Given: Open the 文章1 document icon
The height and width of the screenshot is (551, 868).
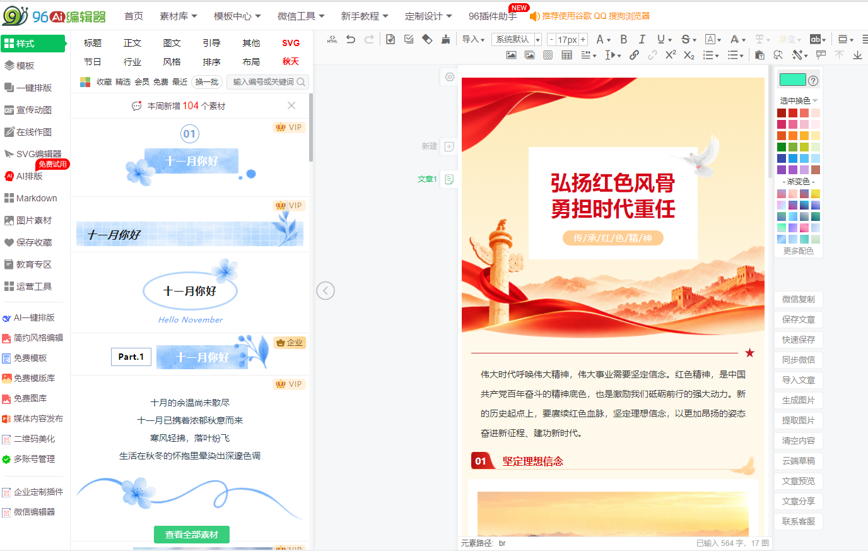Looking at the screenshot, I should (449, 179).
